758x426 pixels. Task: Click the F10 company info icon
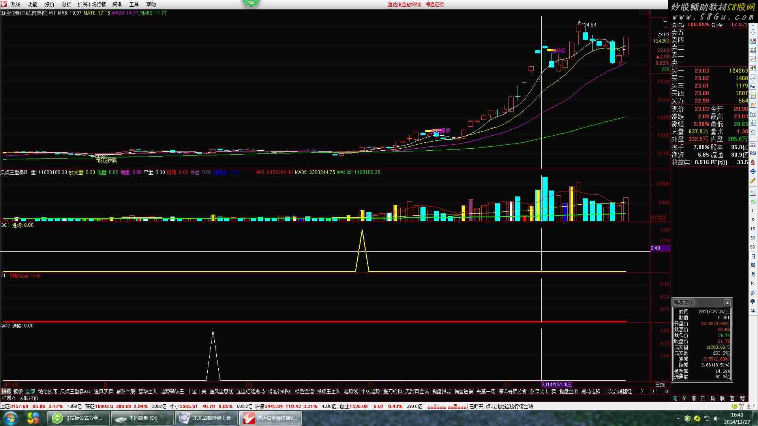[752, 86]
